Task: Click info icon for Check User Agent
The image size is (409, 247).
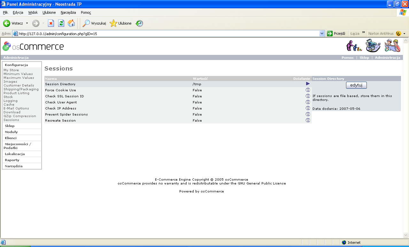Action: [308, 102]
